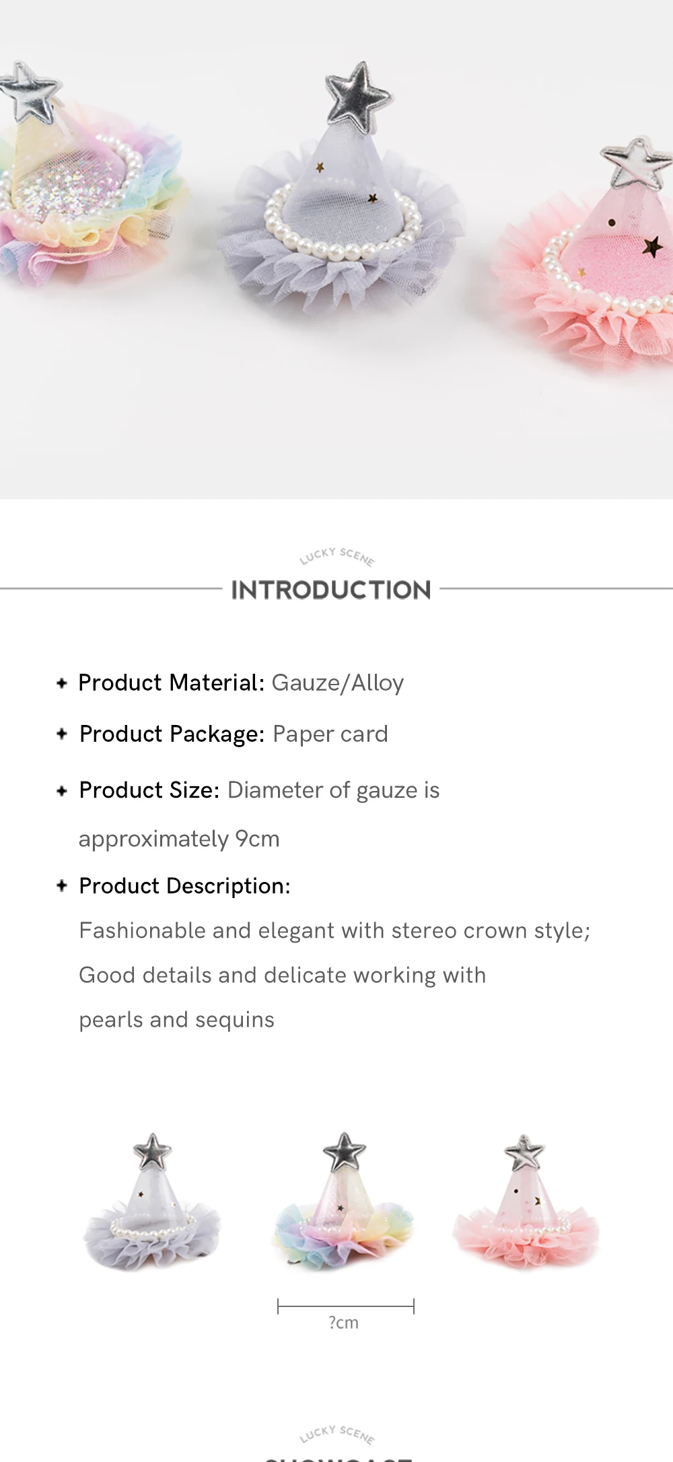Screen dimensions: 673x1462
Task: Click the "approximately 9cm" size text
Action: (x=179, y=839)
